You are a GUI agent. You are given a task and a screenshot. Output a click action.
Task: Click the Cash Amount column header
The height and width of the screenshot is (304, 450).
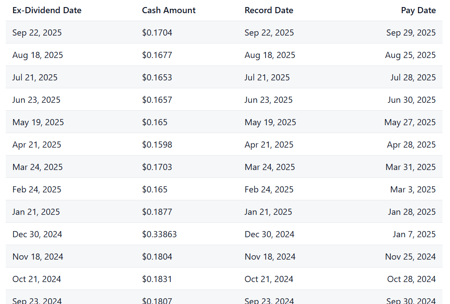pos(169,11)
